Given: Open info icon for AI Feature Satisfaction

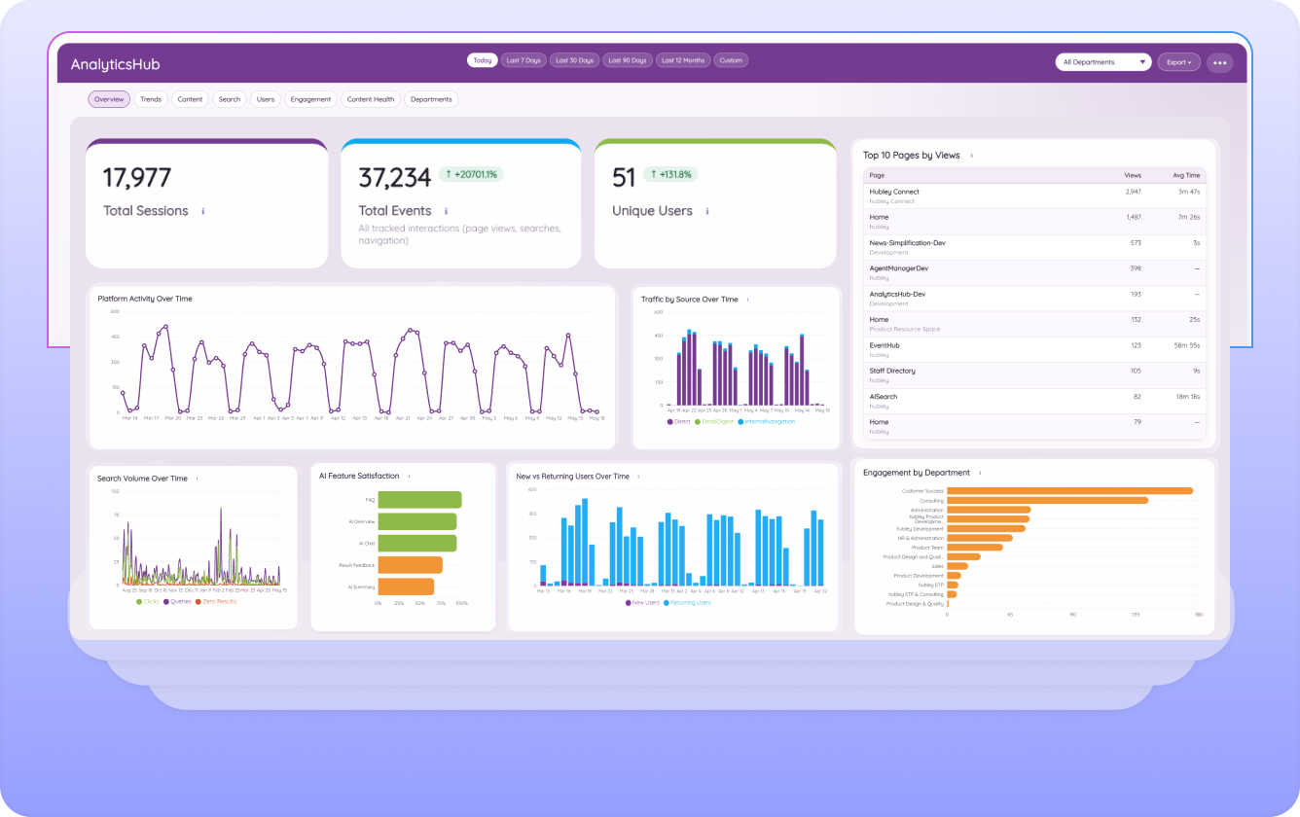Looking at the screenshot, I should [409, 477].
